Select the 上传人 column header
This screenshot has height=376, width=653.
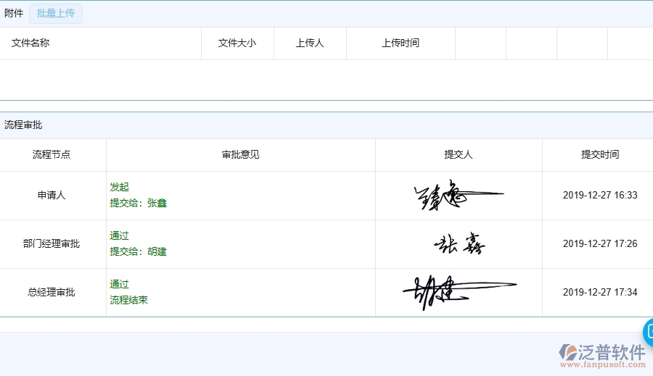point(310,43)
